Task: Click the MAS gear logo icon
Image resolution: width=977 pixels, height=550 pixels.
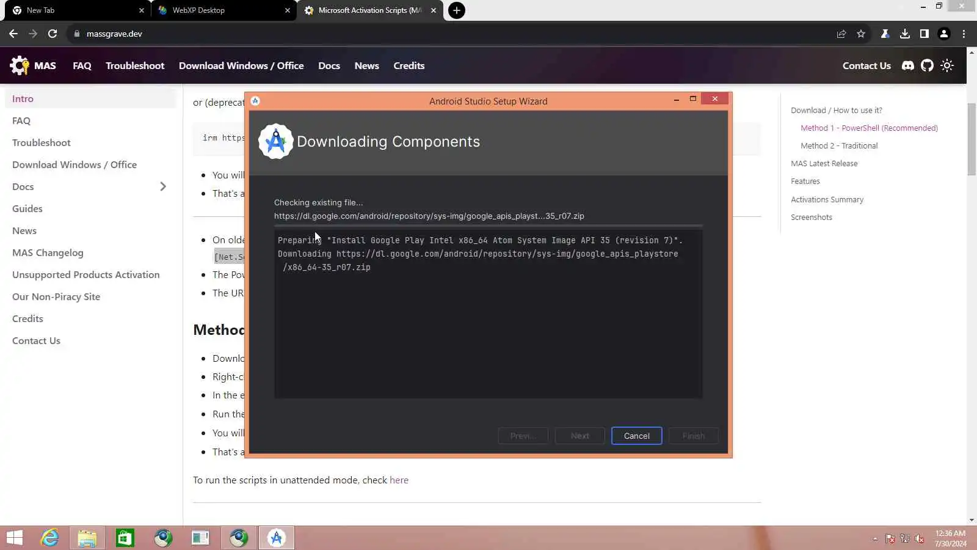Action: click(x=19, y=65)
